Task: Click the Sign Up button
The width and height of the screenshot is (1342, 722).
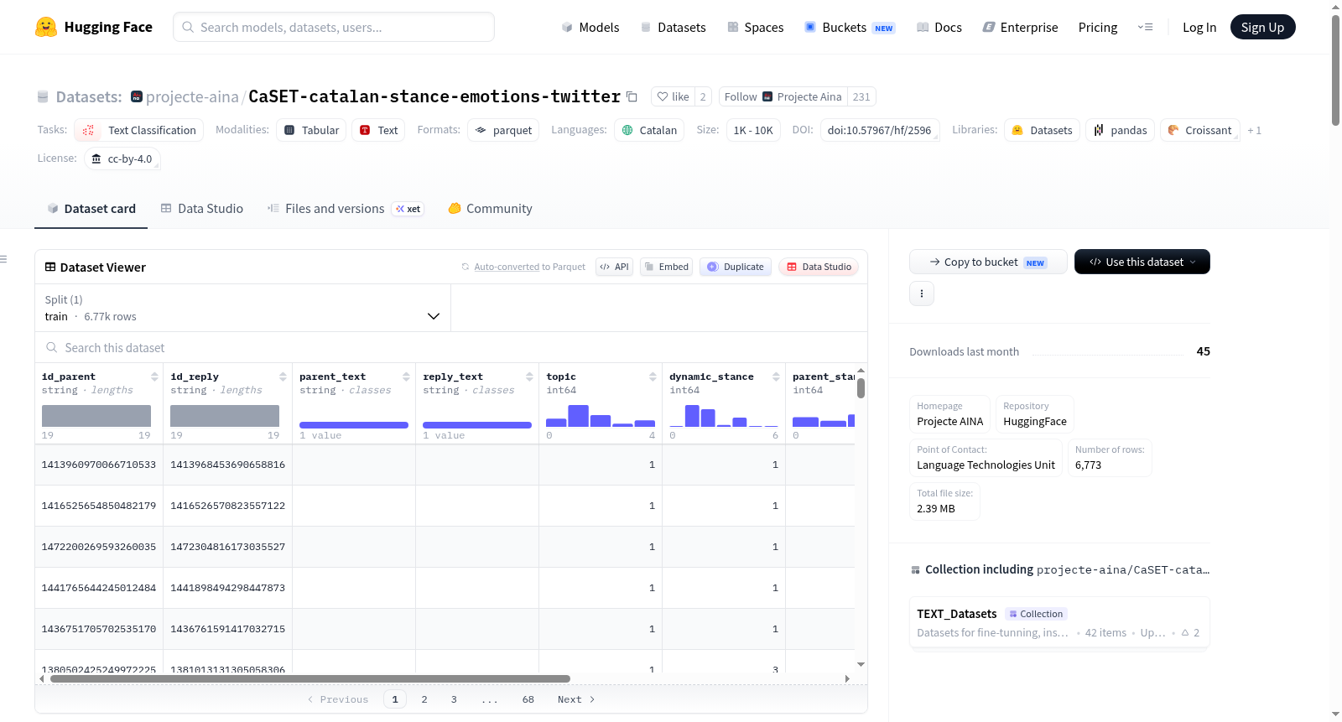Action: 1262,27
